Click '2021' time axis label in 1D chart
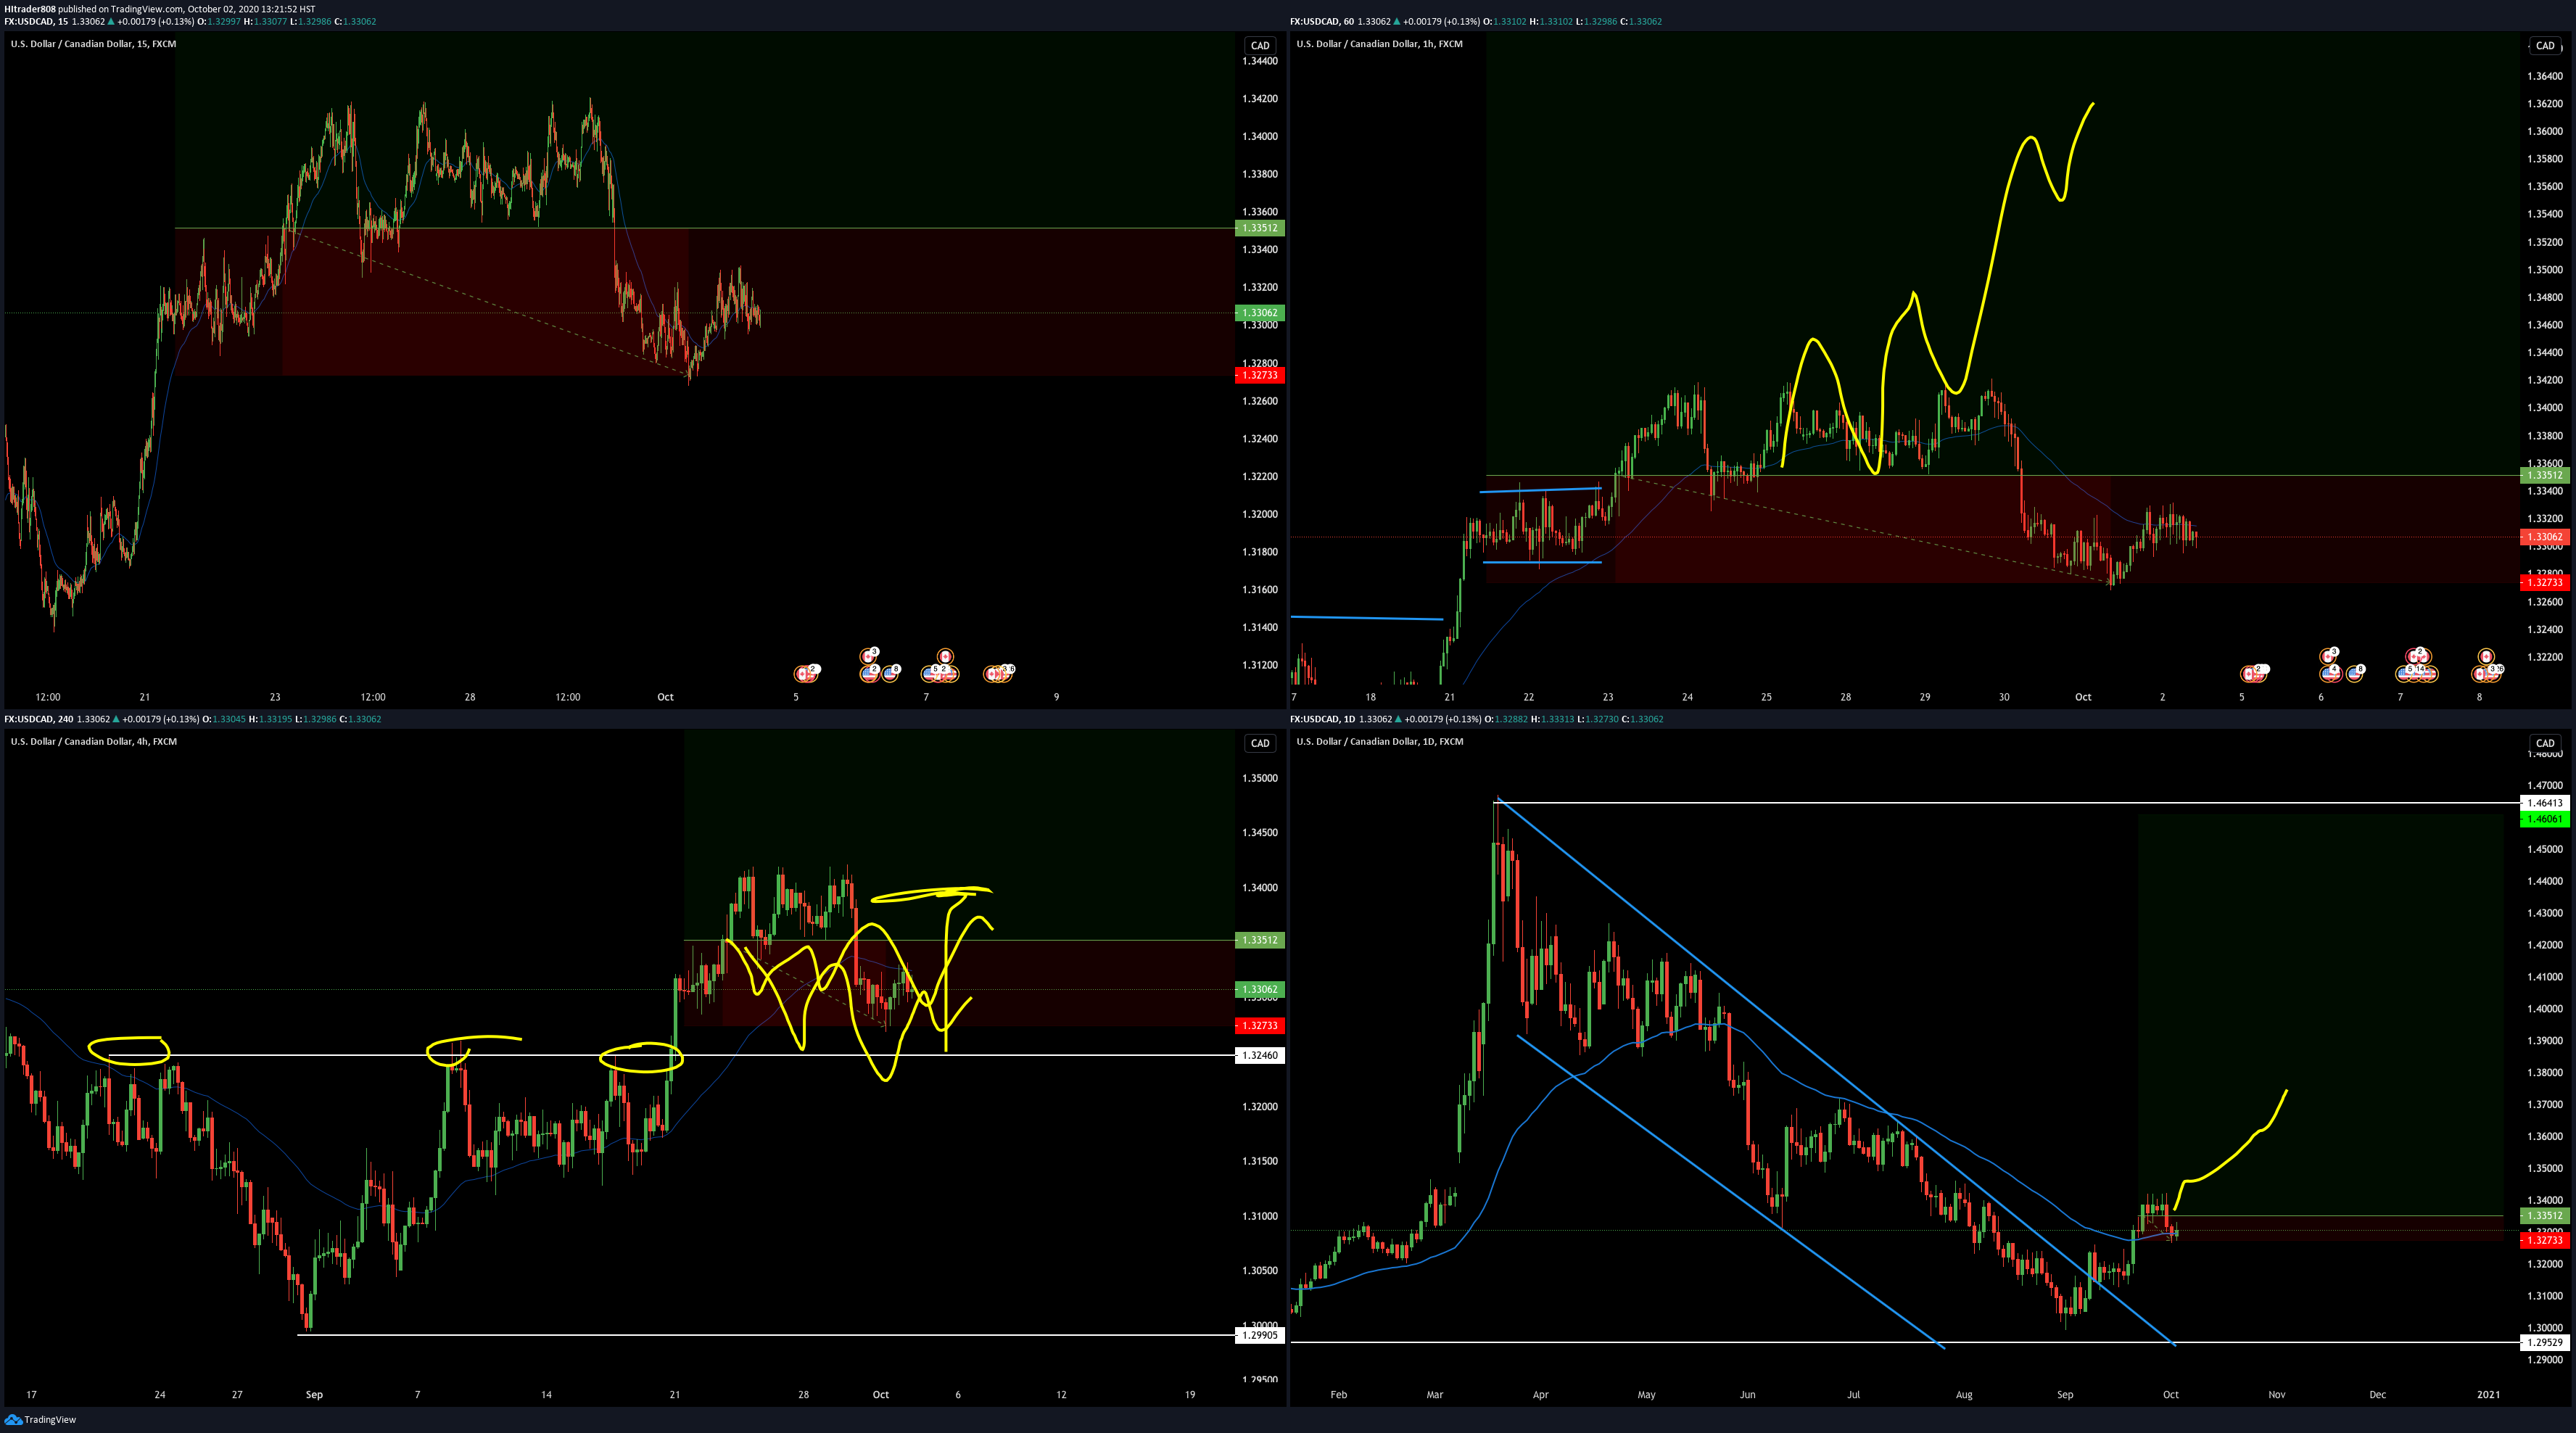 click(2488, 1394)
